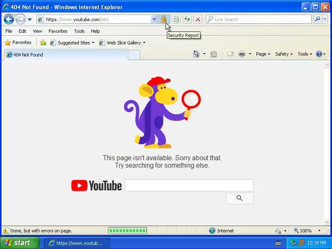Click the YouTube search text field

pos(189,185)
